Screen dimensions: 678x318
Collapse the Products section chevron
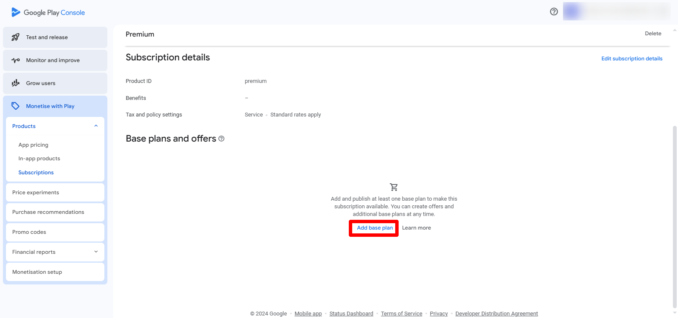(96, 126)
